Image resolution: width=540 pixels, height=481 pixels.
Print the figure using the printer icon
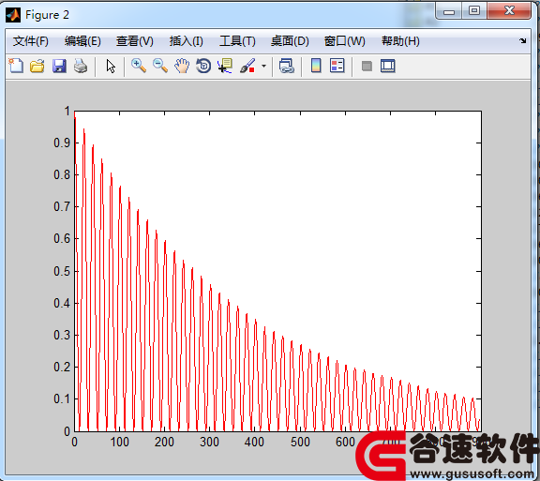coord(81,66)
